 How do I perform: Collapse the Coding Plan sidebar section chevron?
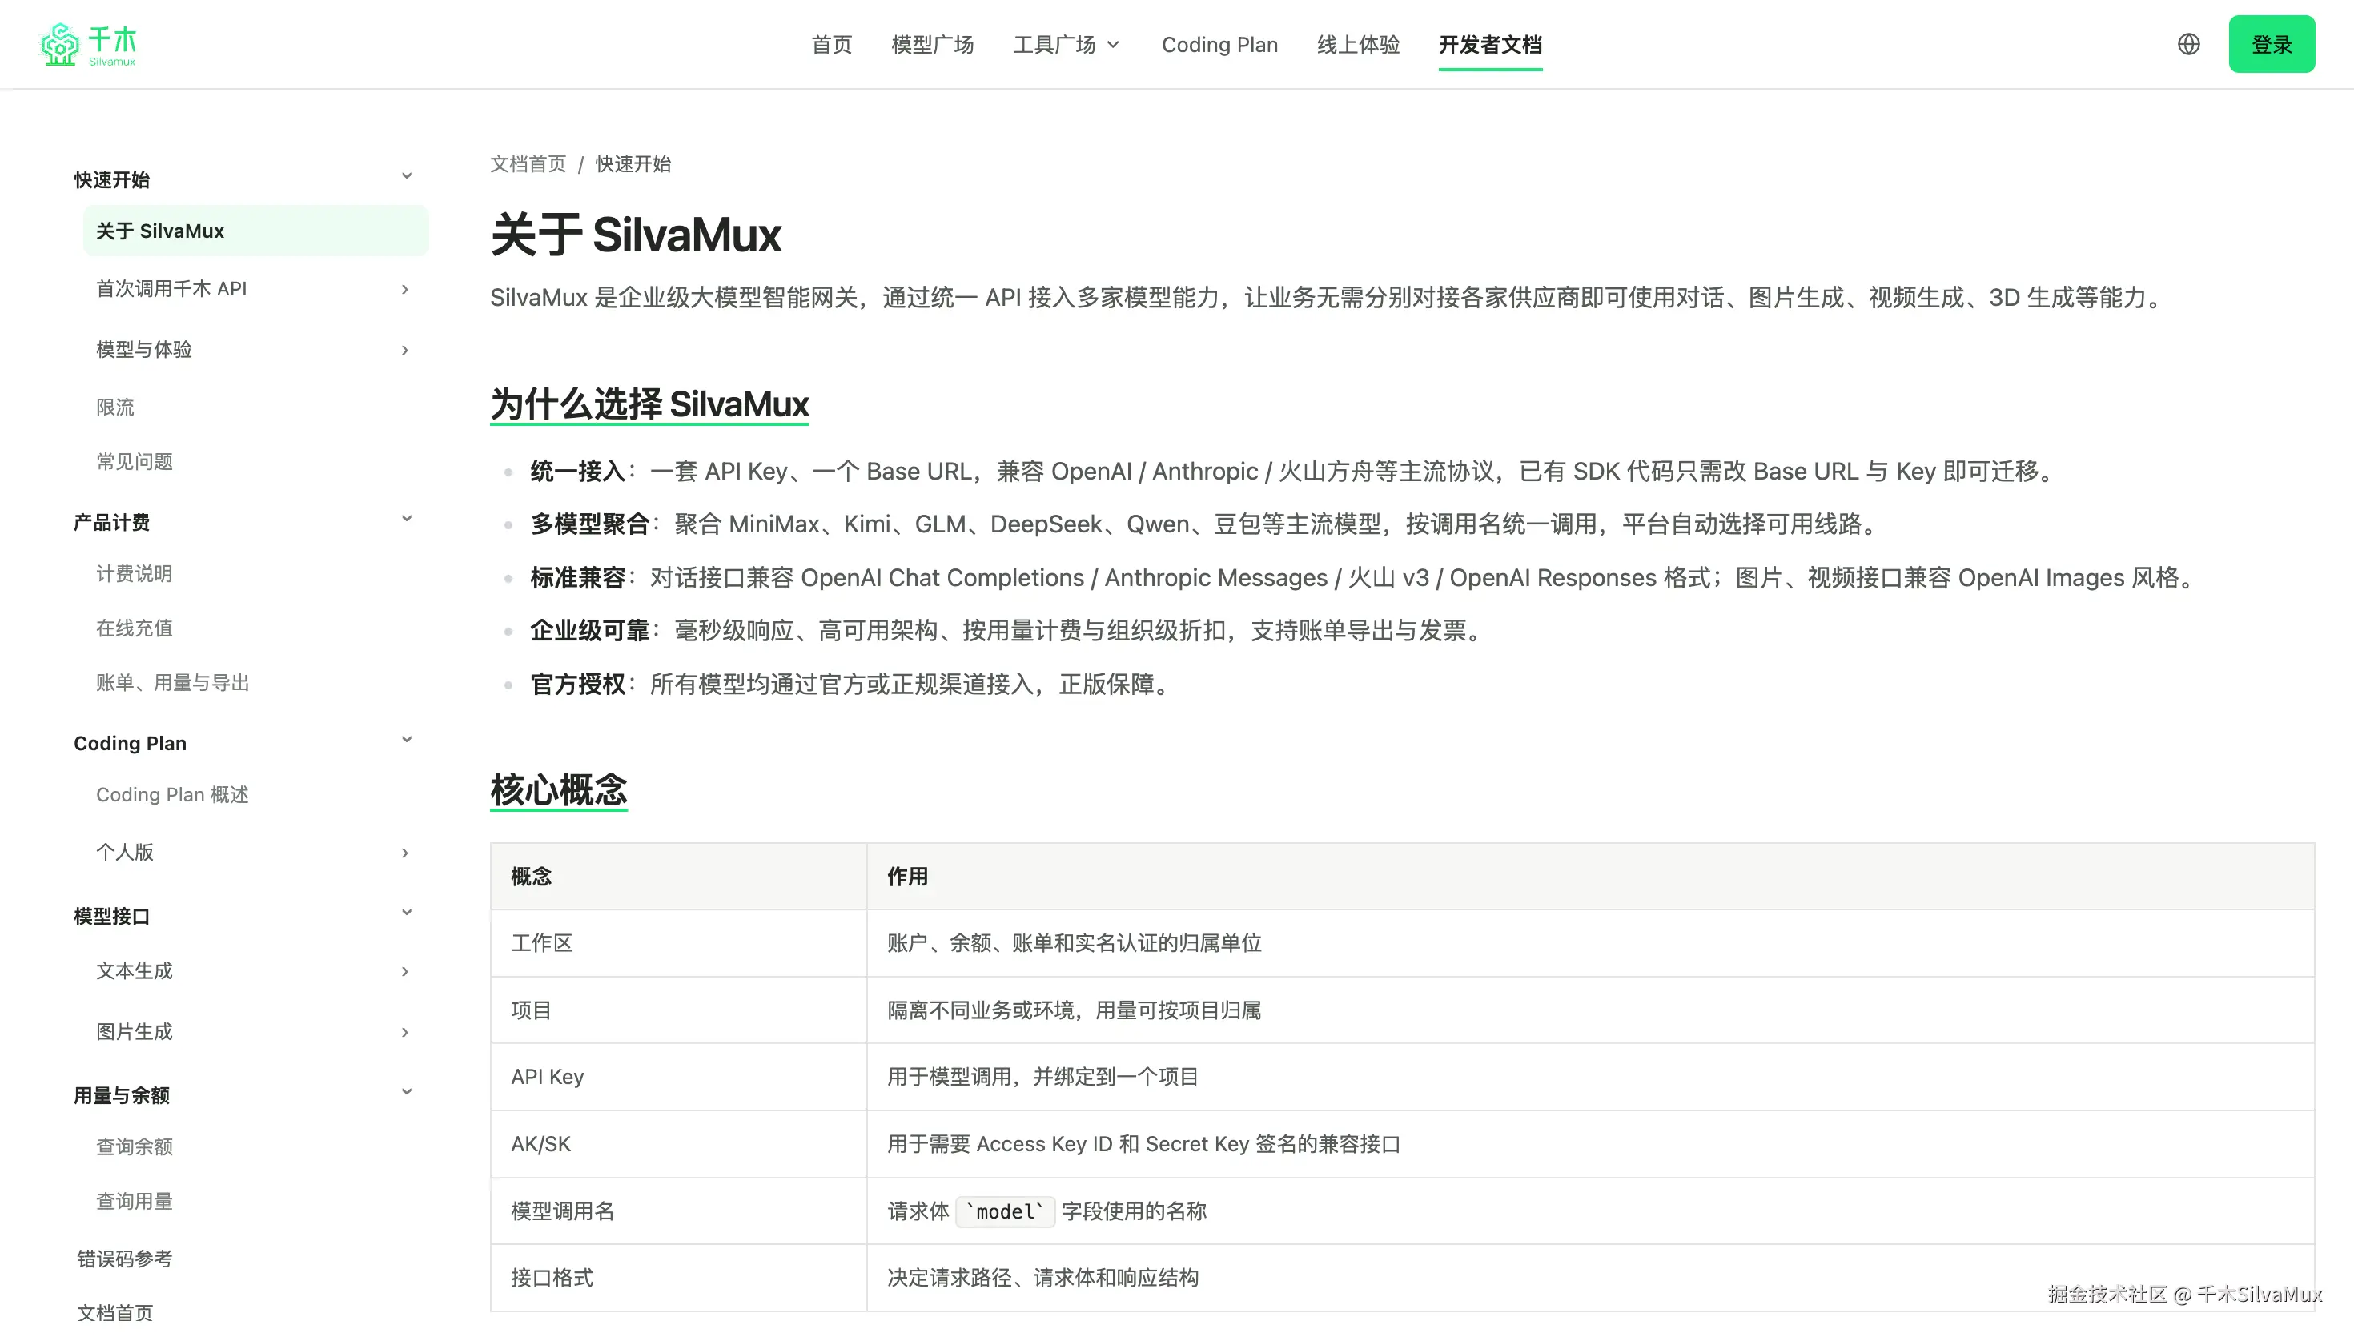[x=407, y=740]
